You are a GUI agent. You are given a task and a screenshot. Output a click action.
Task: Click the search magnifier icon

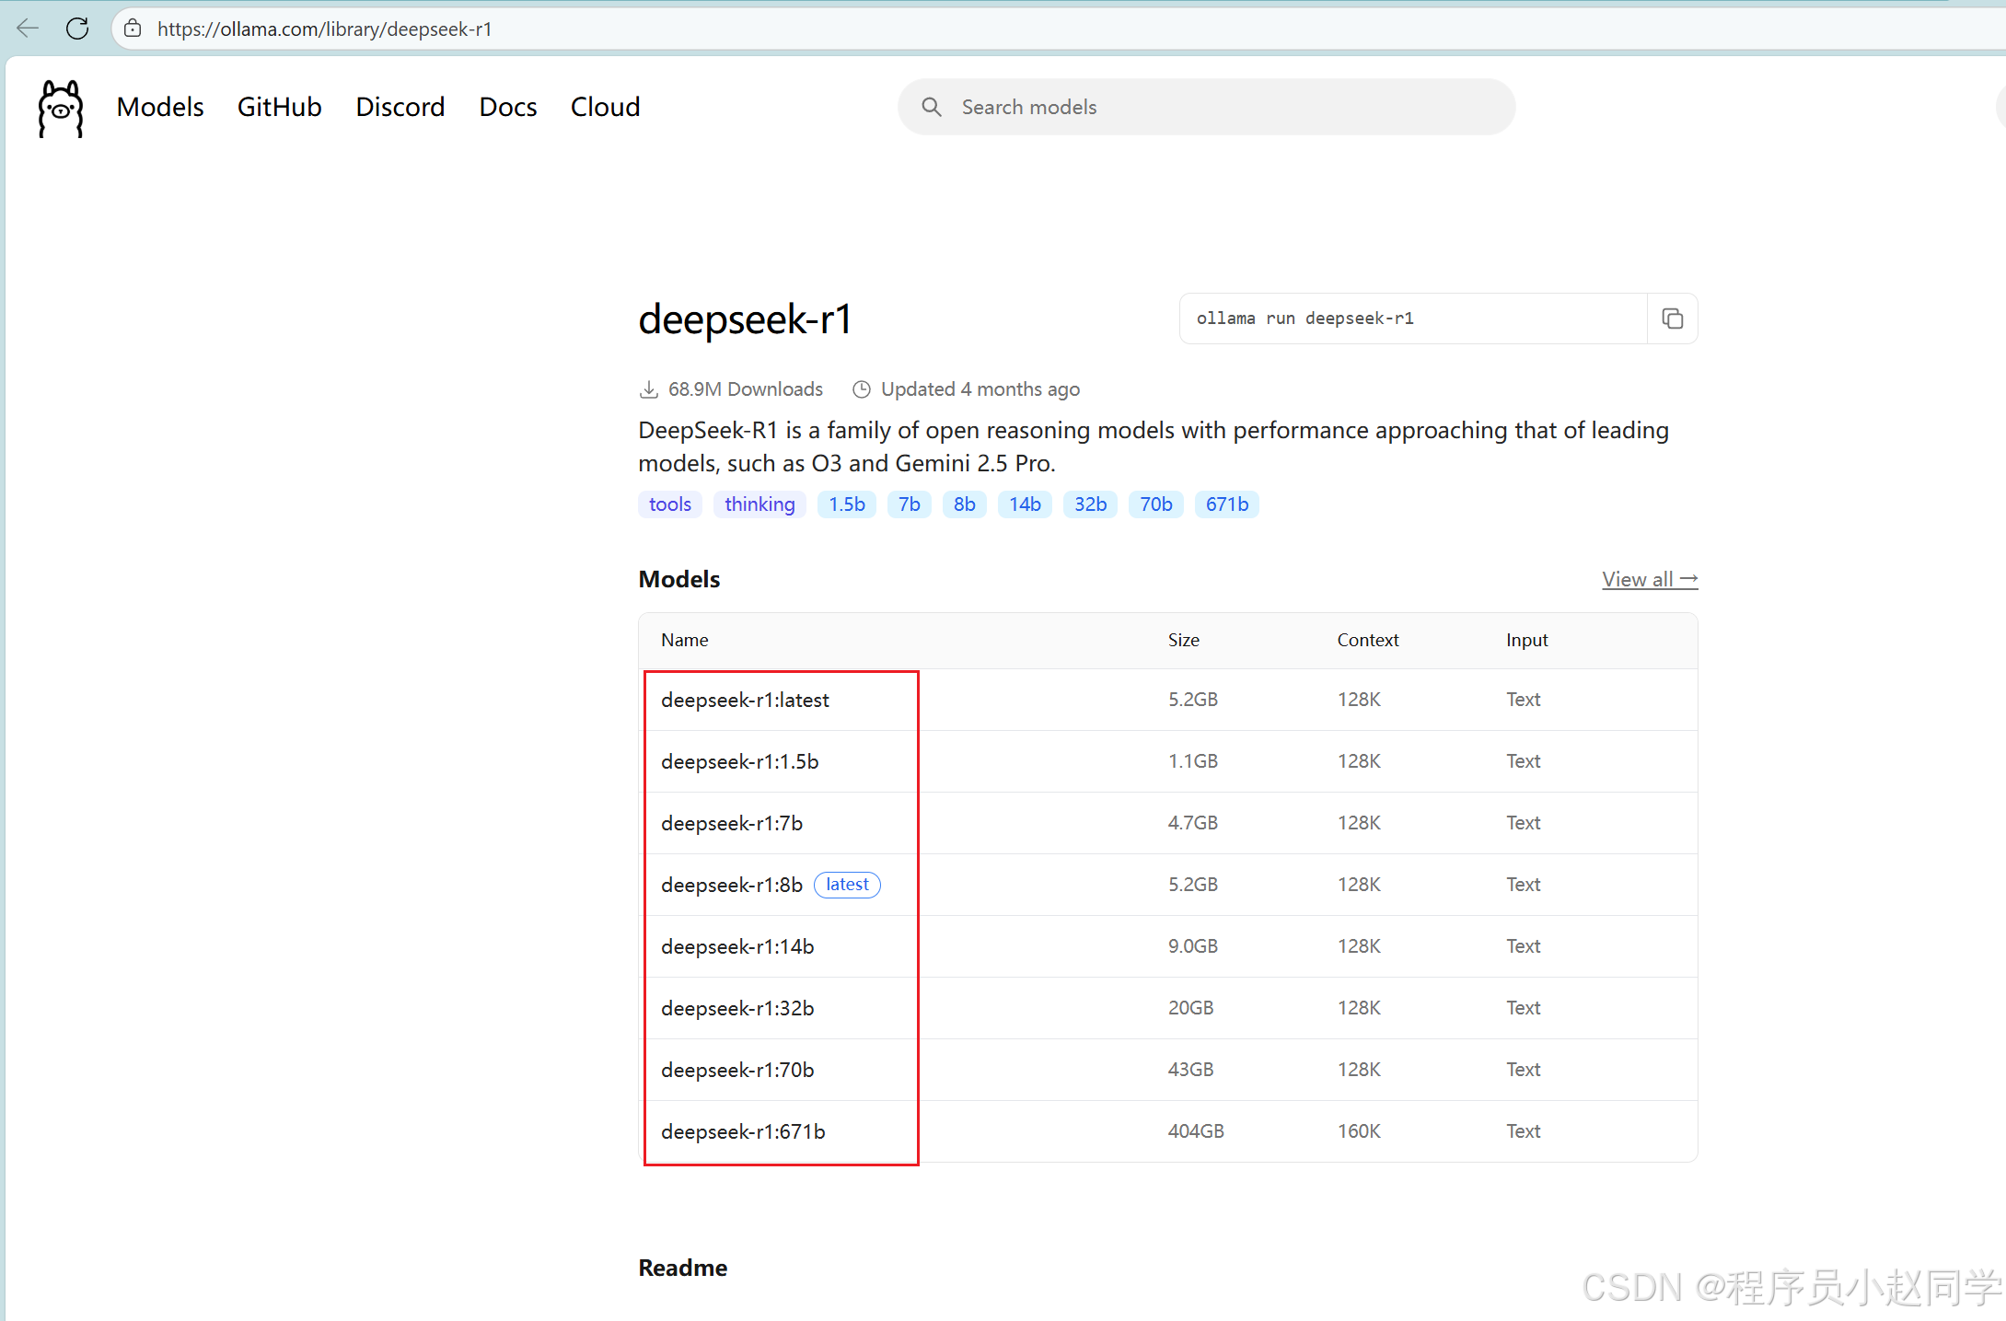click(x=931, y=107)
